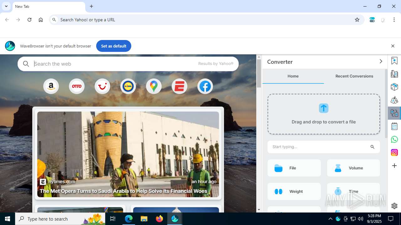Screen dimensions: 401x225
Task: Open the 3D box sidebar icon
Action: [394, 87]
